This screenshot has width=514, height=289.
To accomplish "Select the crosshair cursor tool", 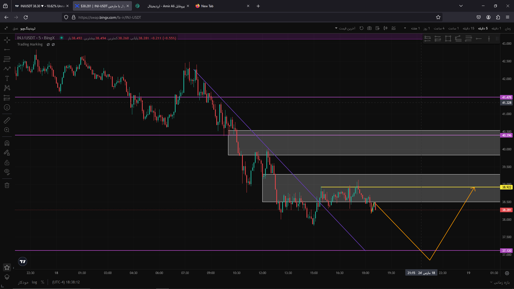I will tap(7, 40).
